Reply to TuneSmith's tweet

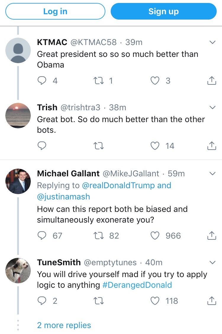(42, 301)
